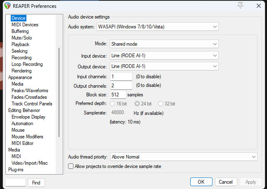Image resolution: width=267 pixels, height=189 pixels.
Task: Open the Recording preferences page
Action: click(21, 58)
